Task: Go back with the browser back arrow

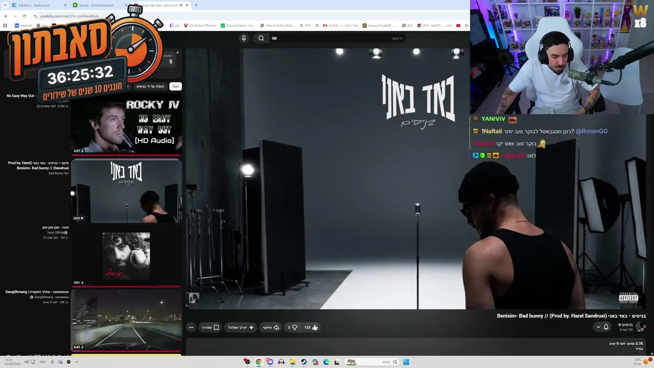Action: pyautogui.click(x=6, y=16)
